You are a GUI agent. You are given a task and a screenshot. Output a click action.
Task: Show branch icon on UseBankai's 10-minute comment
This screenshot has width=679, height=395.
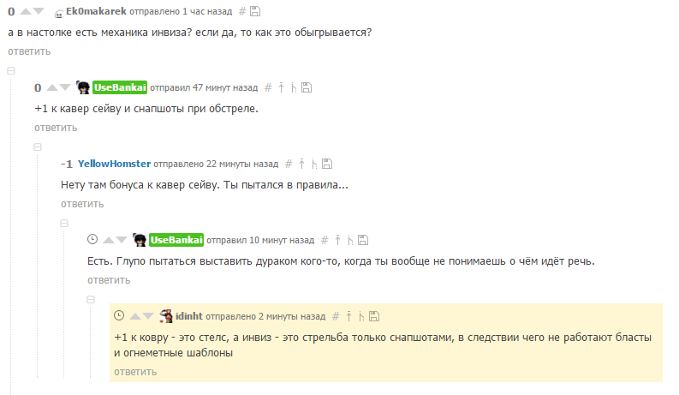[350, 241]
